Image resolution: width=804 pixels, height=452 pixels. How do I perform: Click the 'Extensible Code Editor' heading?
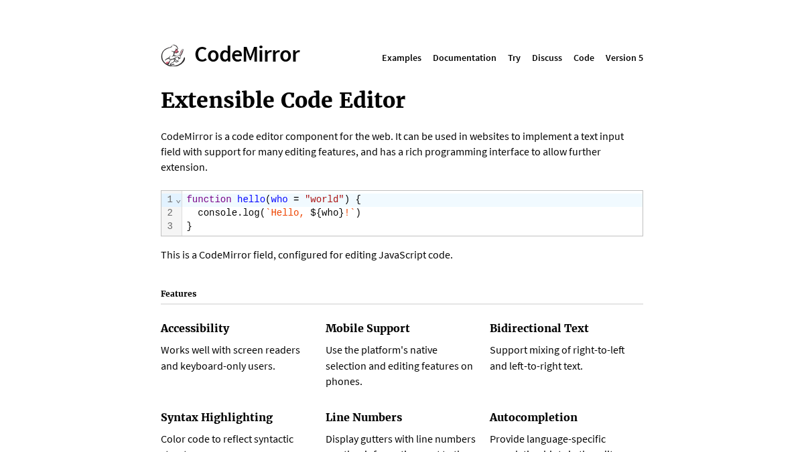283,100
